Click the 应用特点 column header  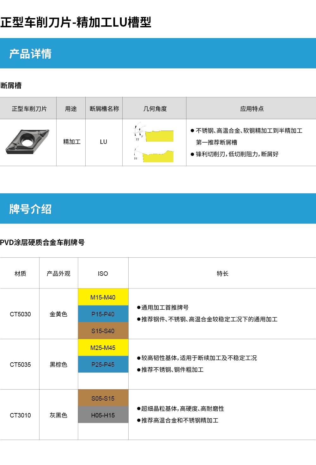tap(252, 109)
